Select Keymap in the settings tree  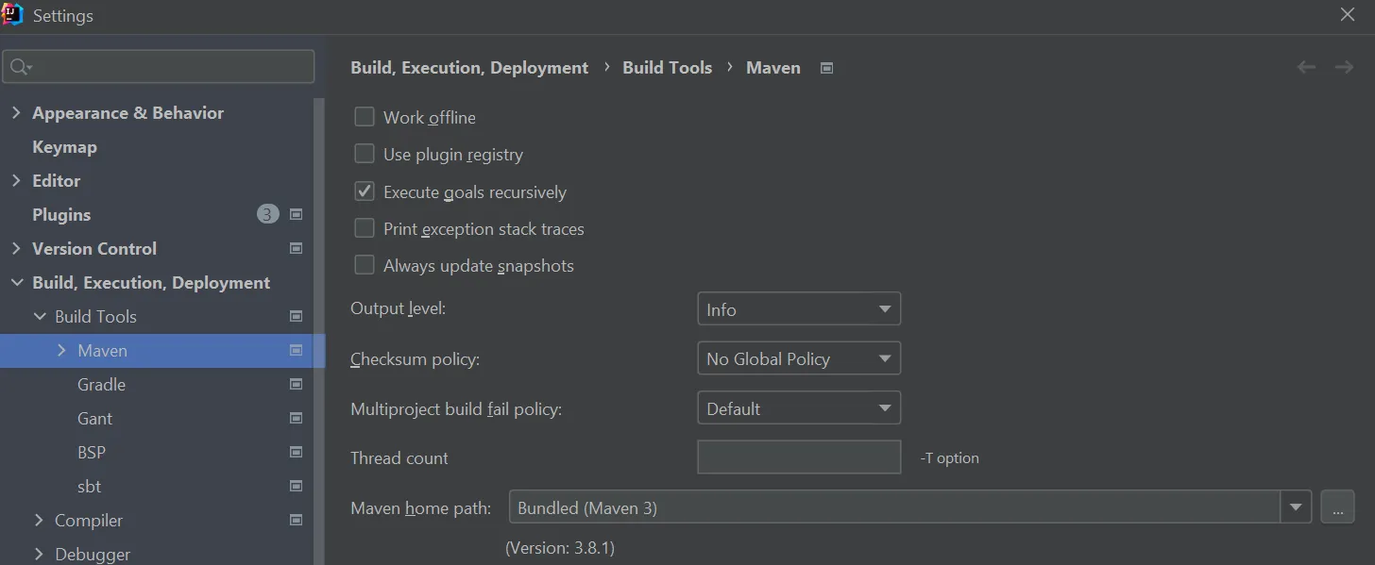click(64, 147)
